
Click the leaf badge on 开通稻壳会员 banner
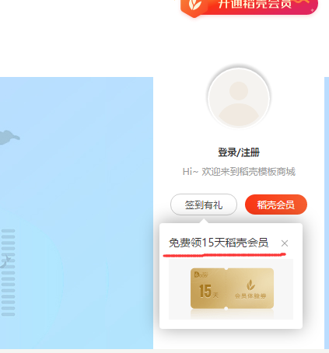click(x=194, y=6)
